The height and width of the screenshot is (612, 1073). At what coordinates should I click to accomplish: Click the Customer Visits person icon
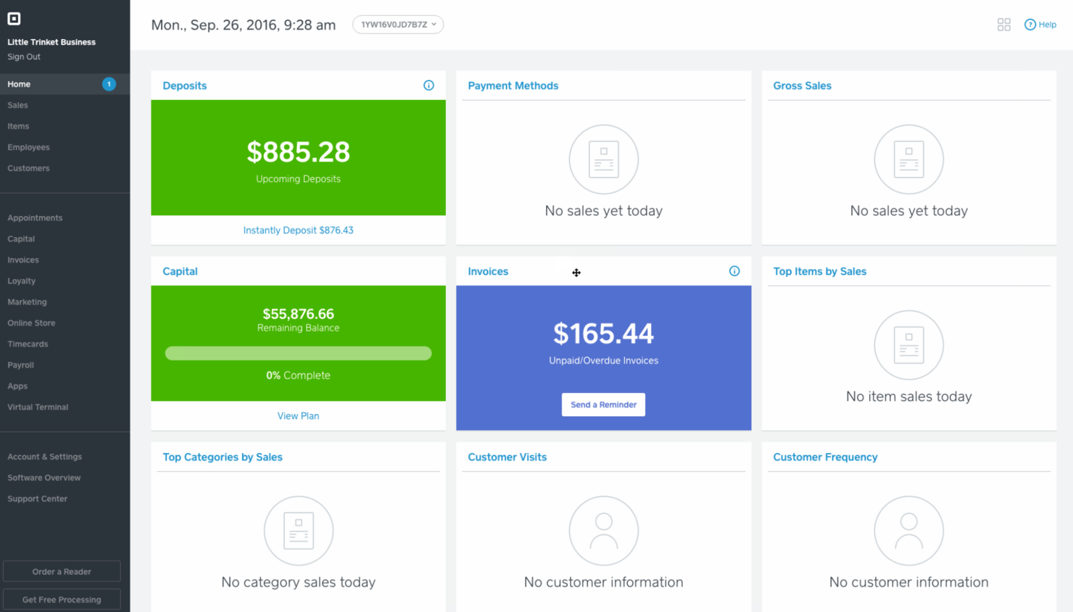[603, 530]
